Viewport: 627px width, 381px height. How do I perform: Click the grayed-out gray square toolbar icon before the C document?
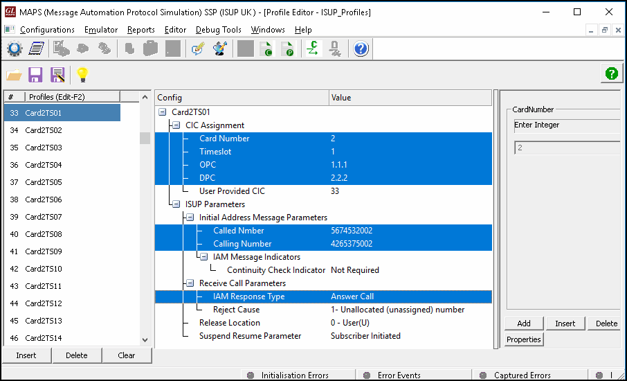245,48
